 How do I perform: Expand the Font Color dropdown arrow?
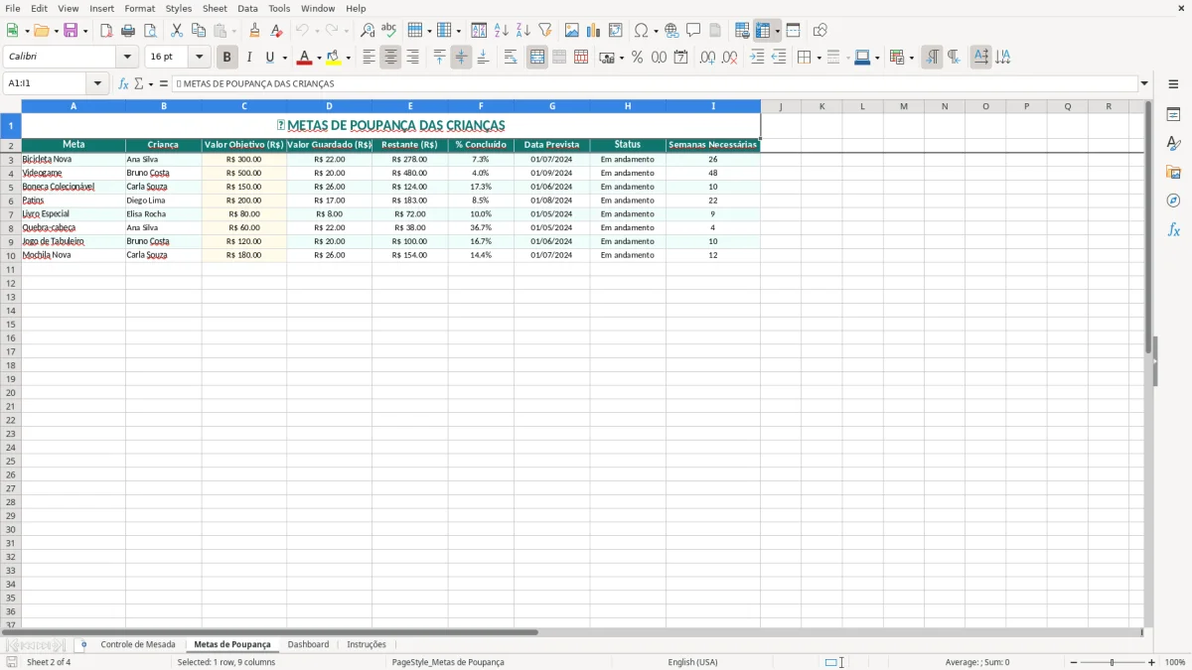click(319, 58)
